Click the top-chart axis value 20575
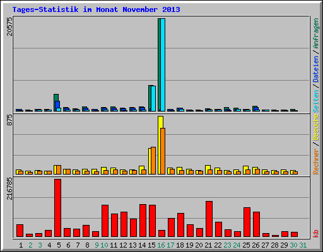323x252 pixels. click(9, 26)
